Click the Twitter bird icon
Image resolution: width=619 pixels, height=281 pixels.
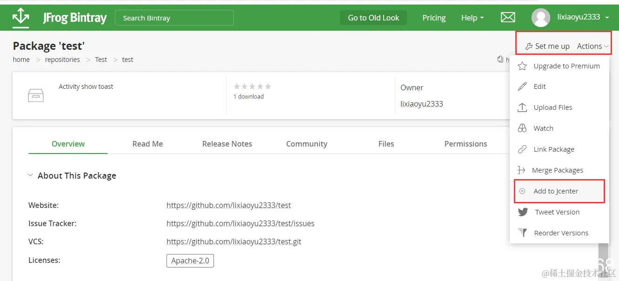(x=523, y=212)
